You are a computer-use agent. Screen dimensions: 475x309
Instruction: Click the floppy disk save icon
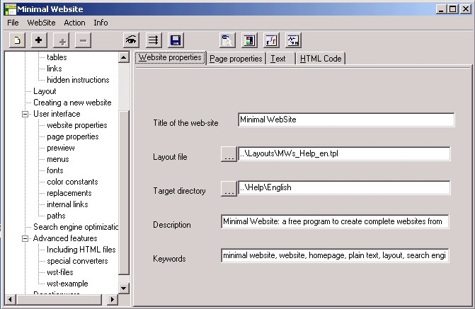(175, 40)
